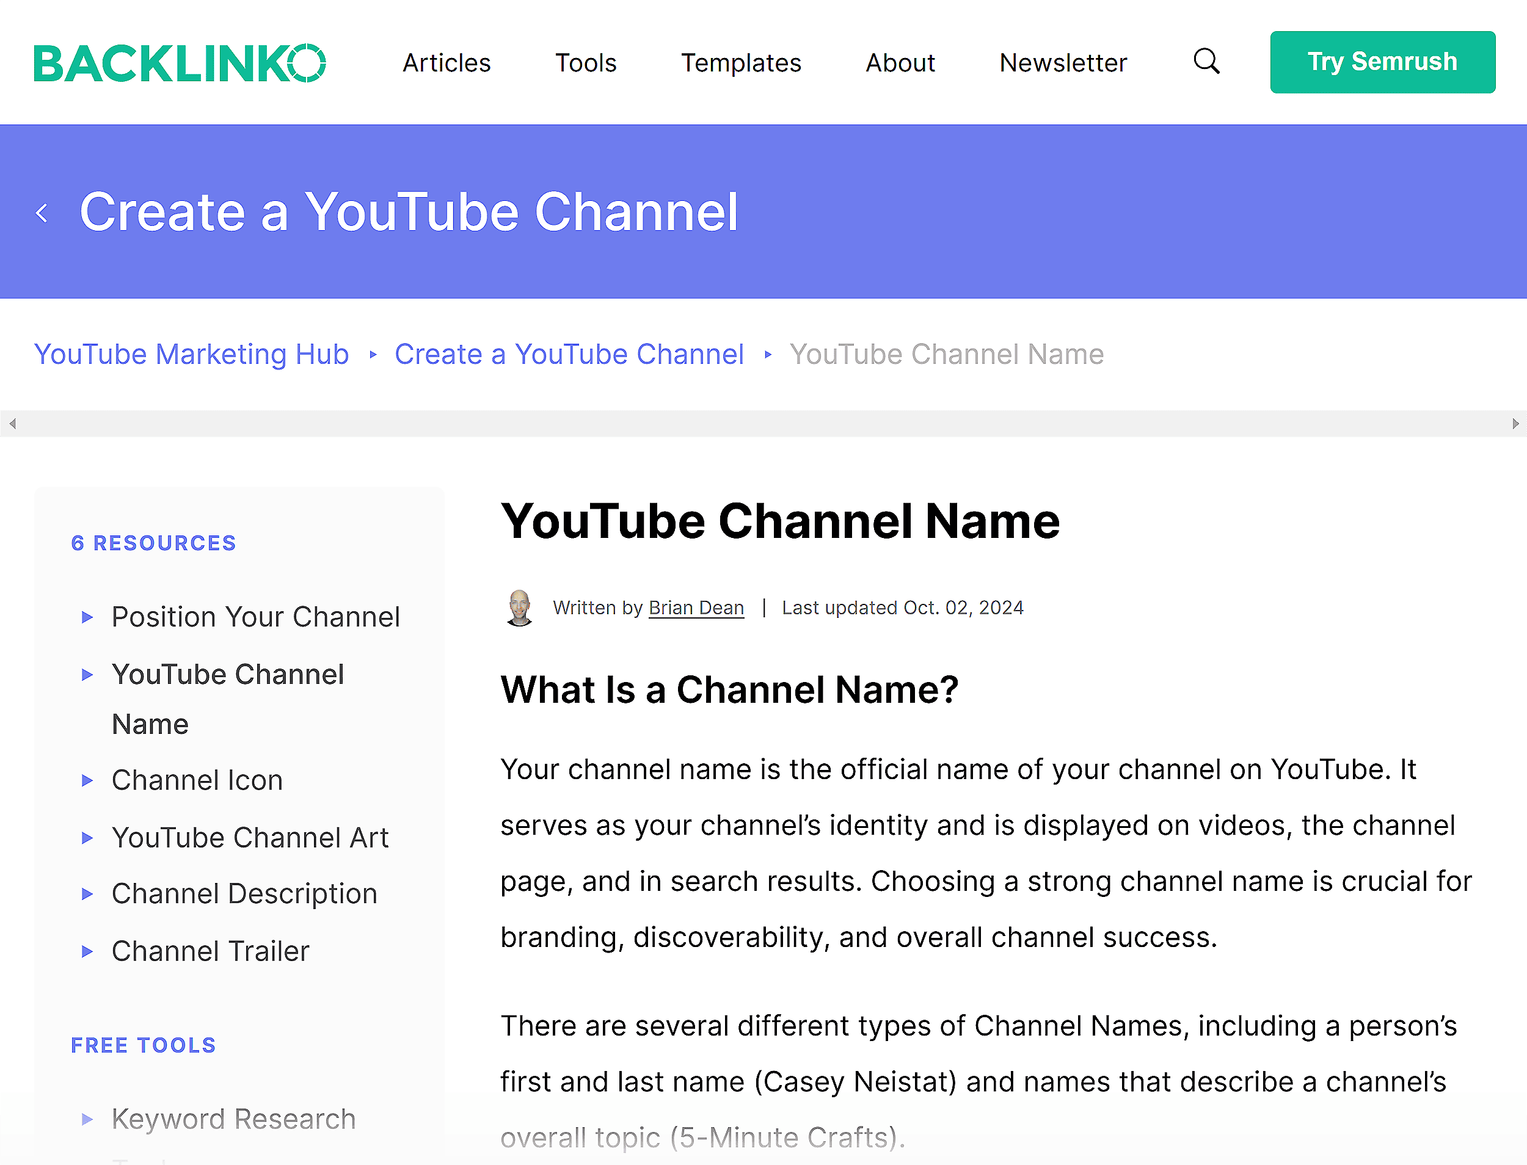
Task: Click the Backlinko logo
Action: [x=180, y=63]
